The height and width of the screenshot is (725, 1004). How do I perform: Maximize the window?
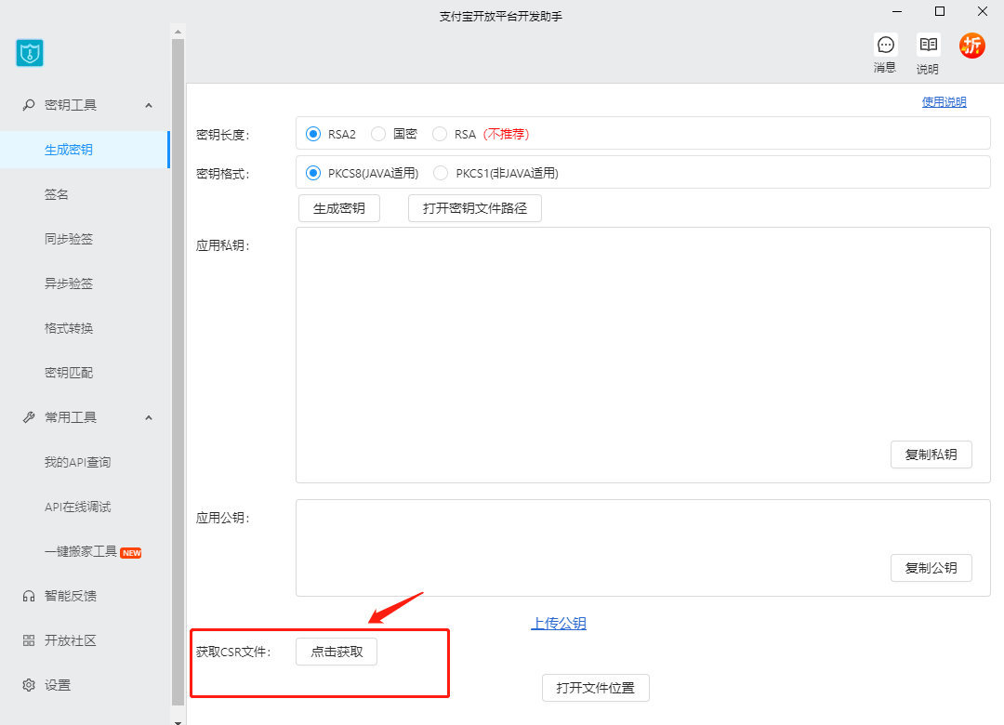(x=939, y=11)
